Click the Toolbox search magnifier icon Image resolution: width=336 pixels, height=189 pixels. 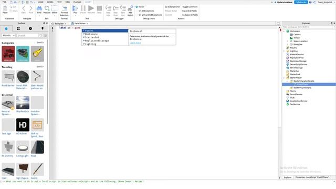click(x=41, y=35)
